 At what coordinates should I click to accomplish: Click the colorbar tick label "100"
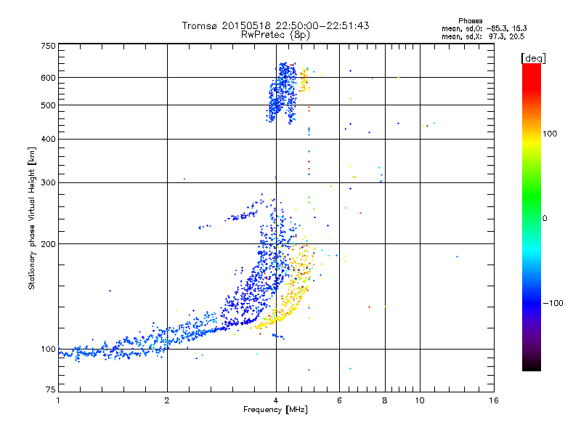click(550, 134)
